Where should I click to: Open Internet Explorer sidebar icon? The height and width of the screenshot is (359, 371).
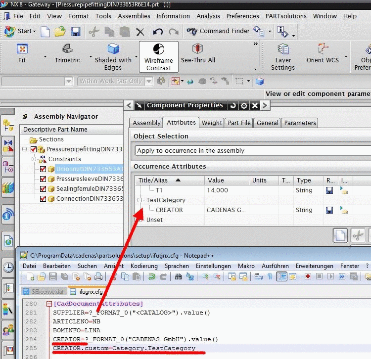click(8, 242)
